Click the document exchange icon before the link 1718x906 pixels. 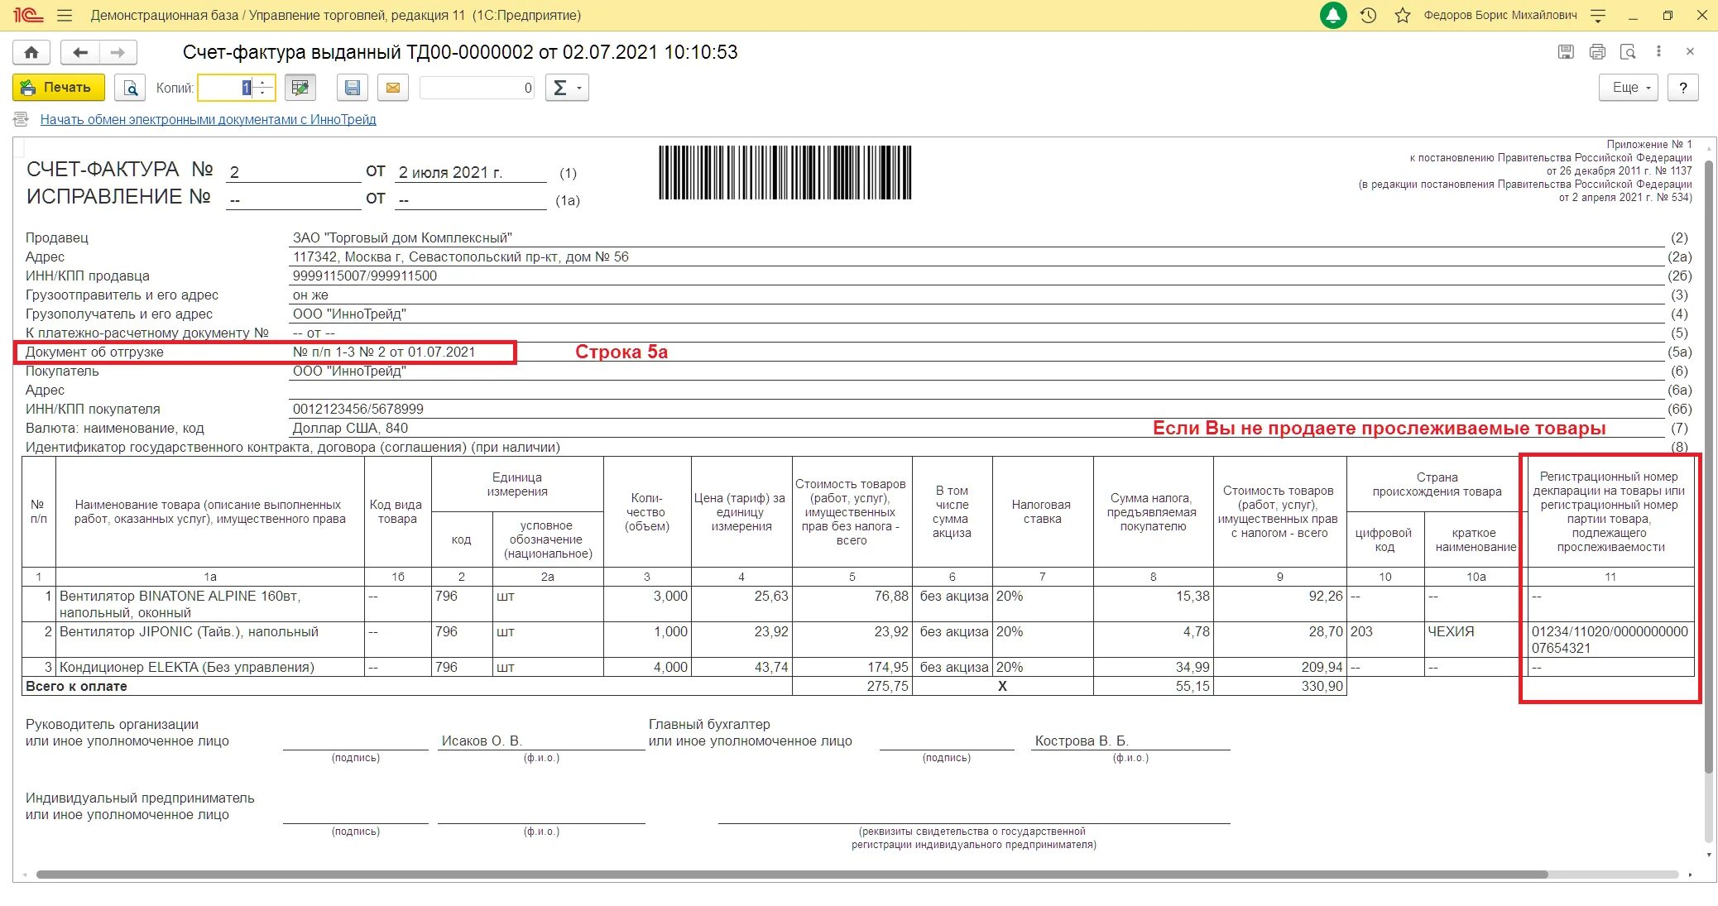click(22, 119)
